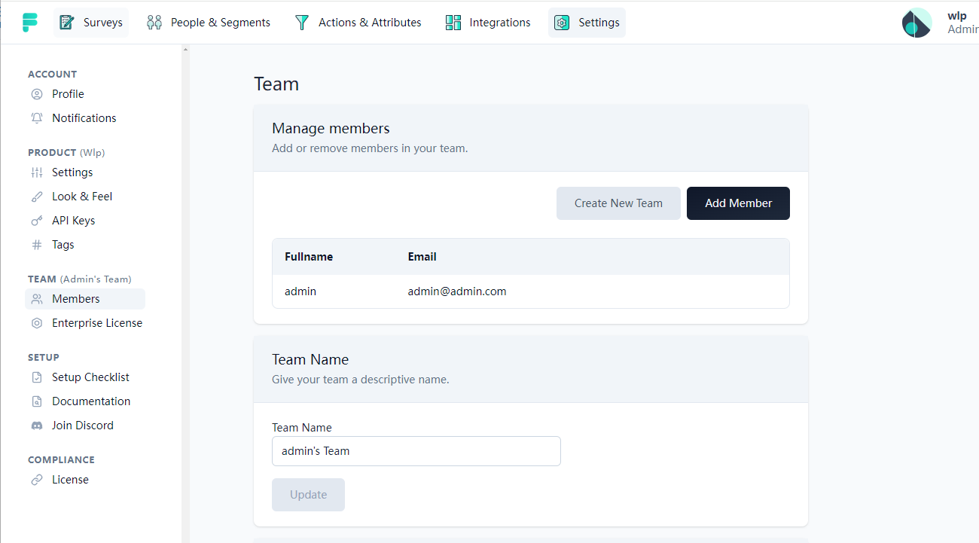Open the user avatar profile menu
This screenshot has width=979, height=543.
click(x=916, y=23)
